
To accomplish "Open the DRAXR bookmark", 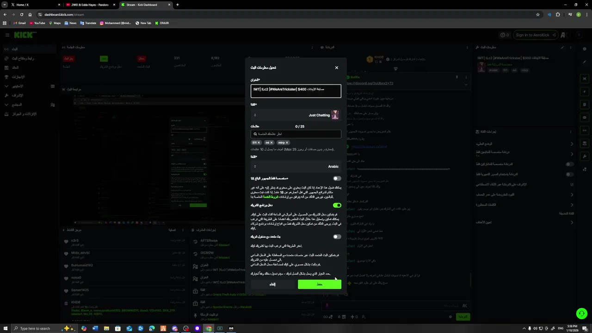I will (162, 23).
